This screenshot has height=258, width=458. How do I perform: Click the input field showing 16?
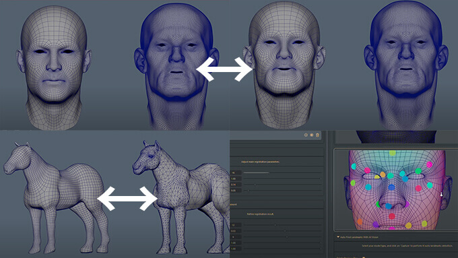coord(236,172)
